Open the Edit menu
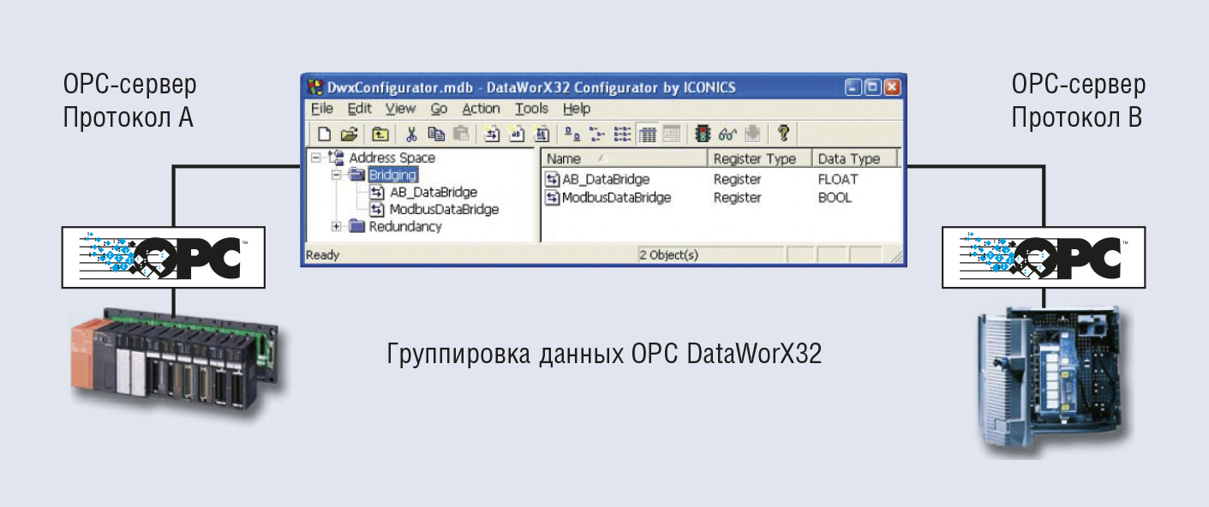Screen dimensions: 1209x507 (x=359, y=109)
